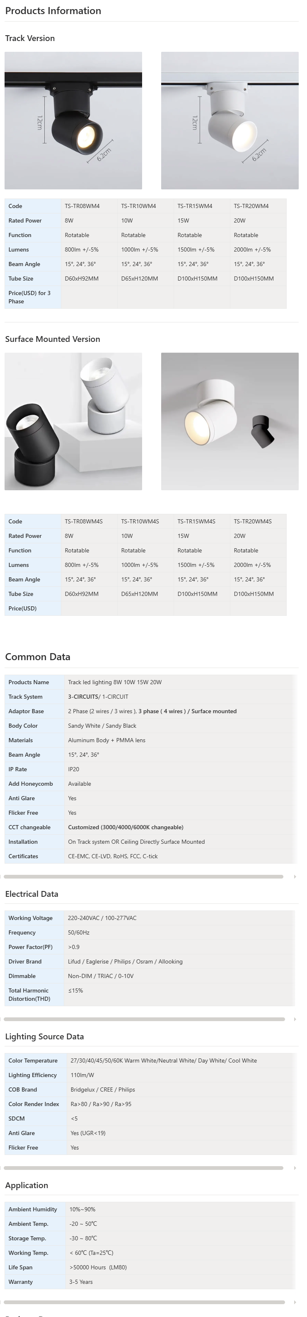The height and width of the screenshot is (1317, 307).
Task: Click scroll-right arrow under Lighting Source Data table
Action: [x=295, y=1168]
